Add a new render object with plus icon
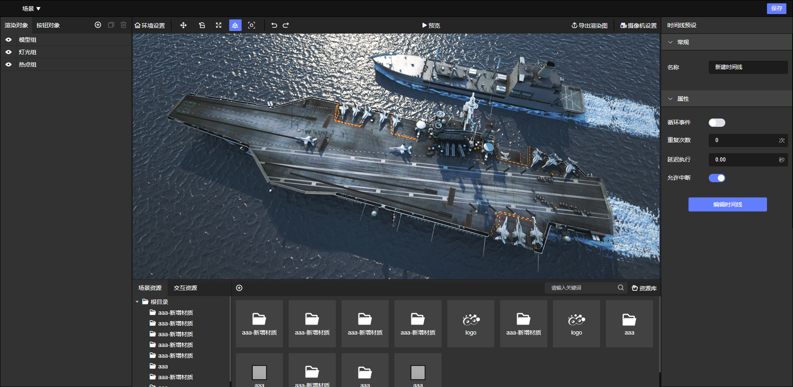The height and width of the screenshot is (387, 793). click(98, 25)
